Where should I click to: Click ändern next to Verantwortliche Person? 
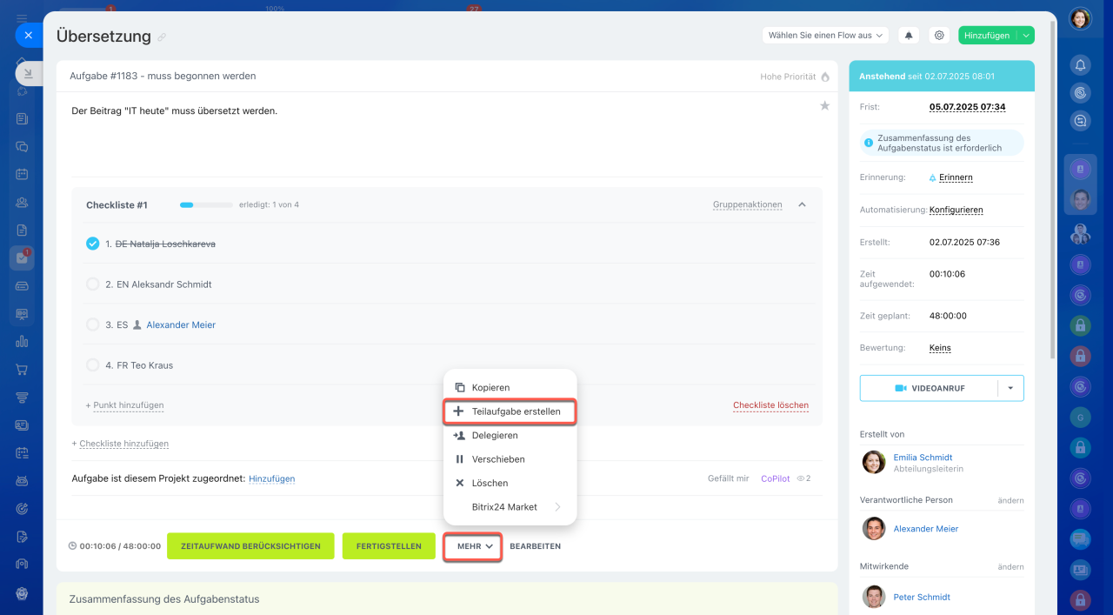click(1010, 500)
